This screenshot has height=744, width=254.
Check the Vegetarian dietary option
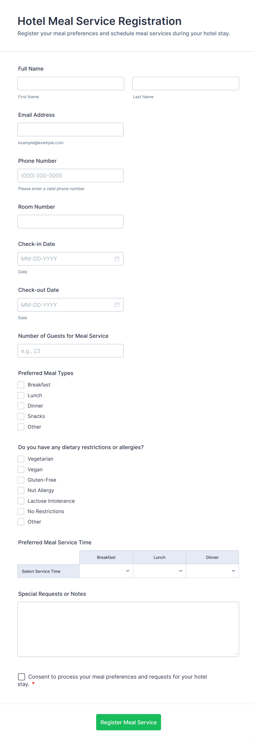[x=21, y=459]
